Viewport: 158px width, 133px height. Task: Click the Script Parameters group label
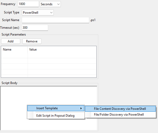click(x=14, y=34)
